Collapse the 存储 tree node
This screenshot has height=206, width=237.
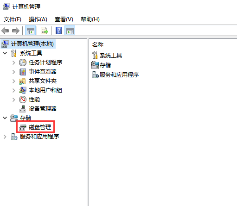pos(5,118)
